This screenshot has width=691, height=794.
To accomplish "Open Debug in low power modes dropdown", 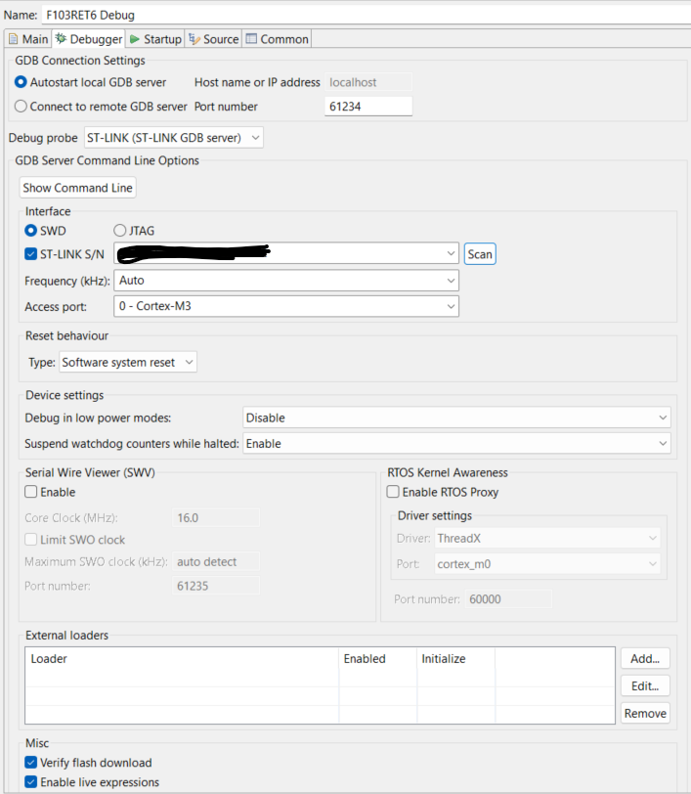I will (x=456, y=418).
